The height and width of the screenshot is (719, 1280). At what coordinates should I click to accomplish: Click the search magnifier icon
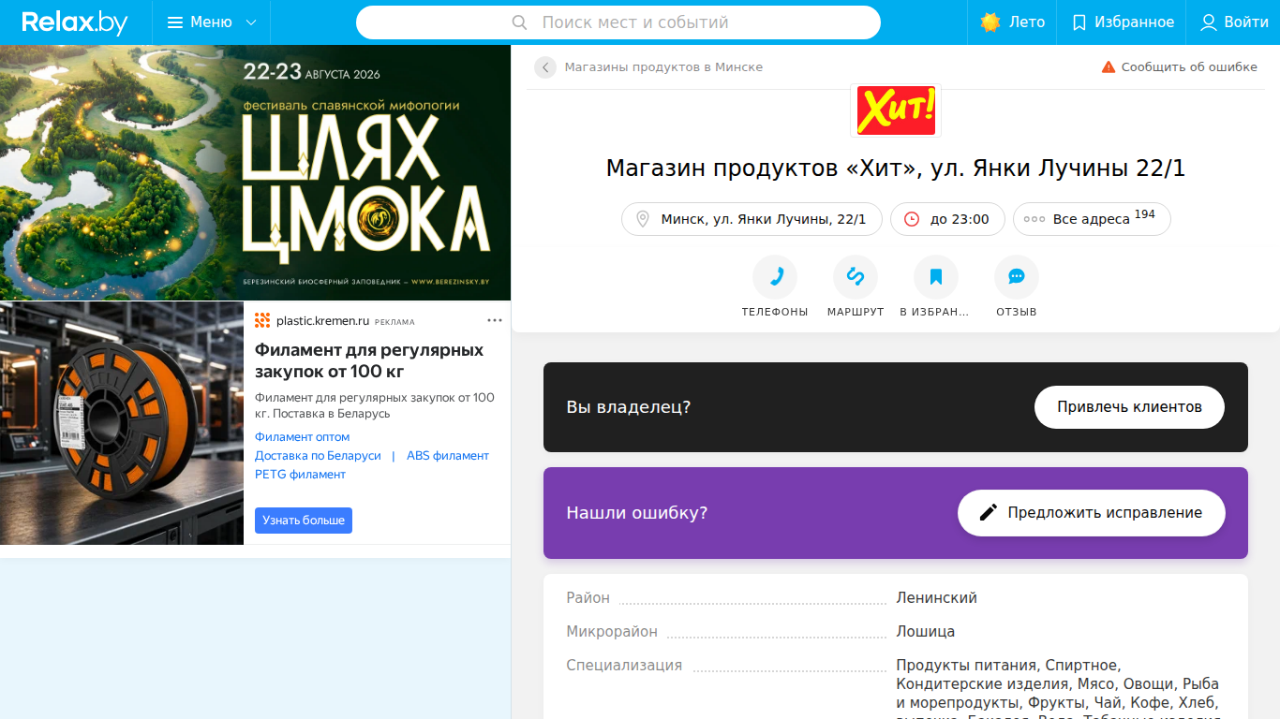point(520,22)
